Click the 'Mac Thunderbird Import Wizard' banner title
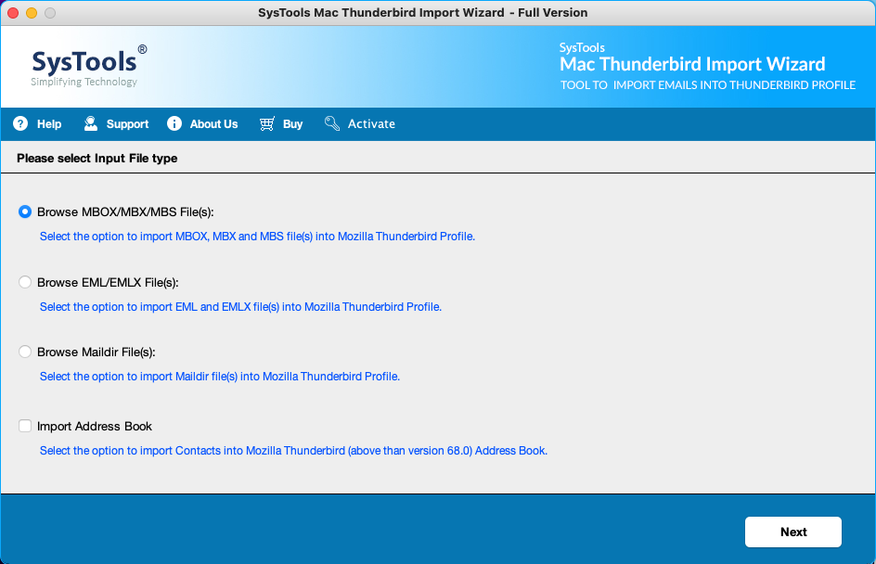 pyautogui.click(x=692, y=64)
